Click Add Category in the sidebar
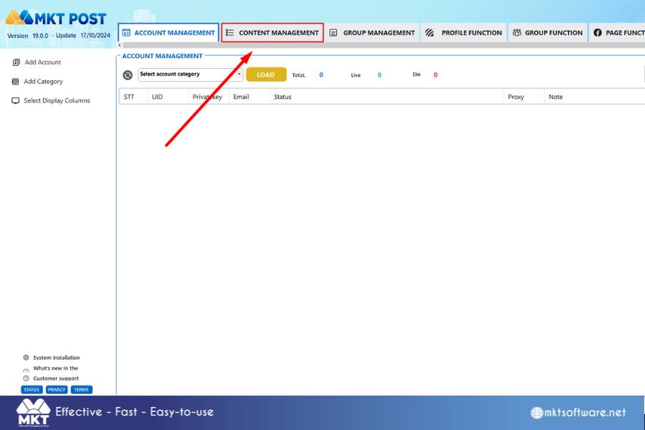Viewport: 645px width, 430px height. 37,82
